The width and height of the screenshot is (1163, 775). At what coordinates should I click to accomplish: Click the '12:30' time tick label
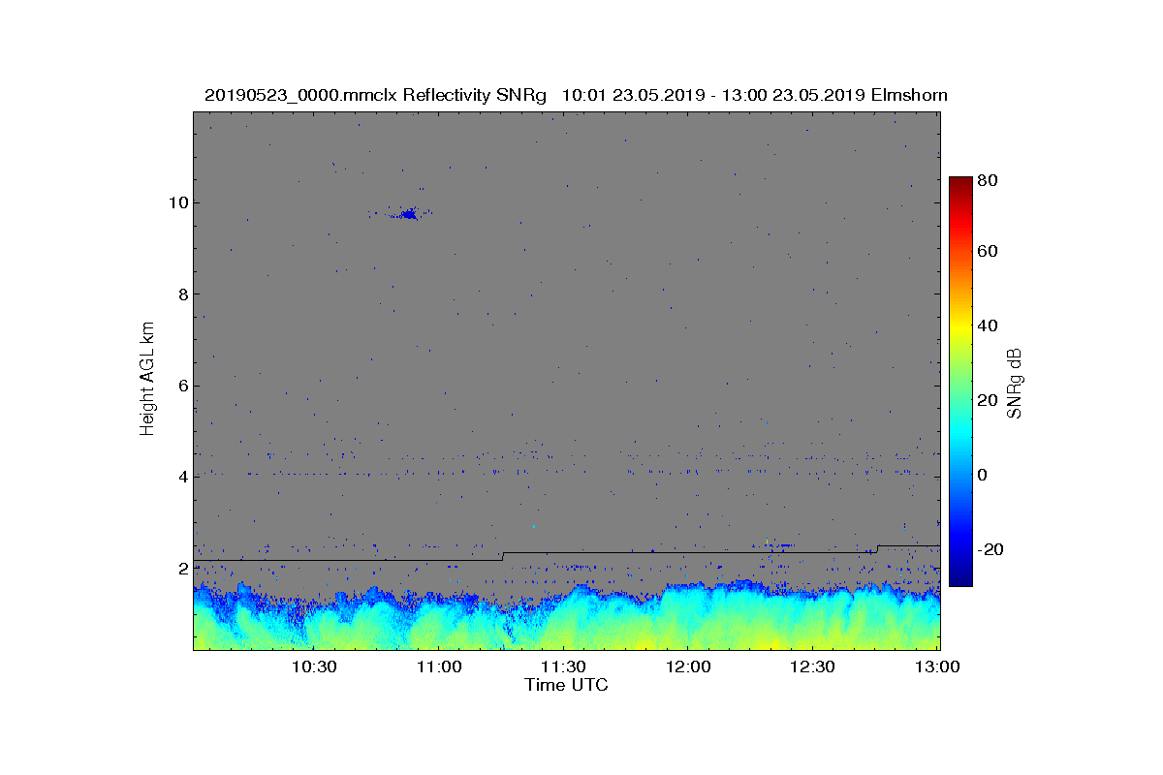(x=813, y=667)
